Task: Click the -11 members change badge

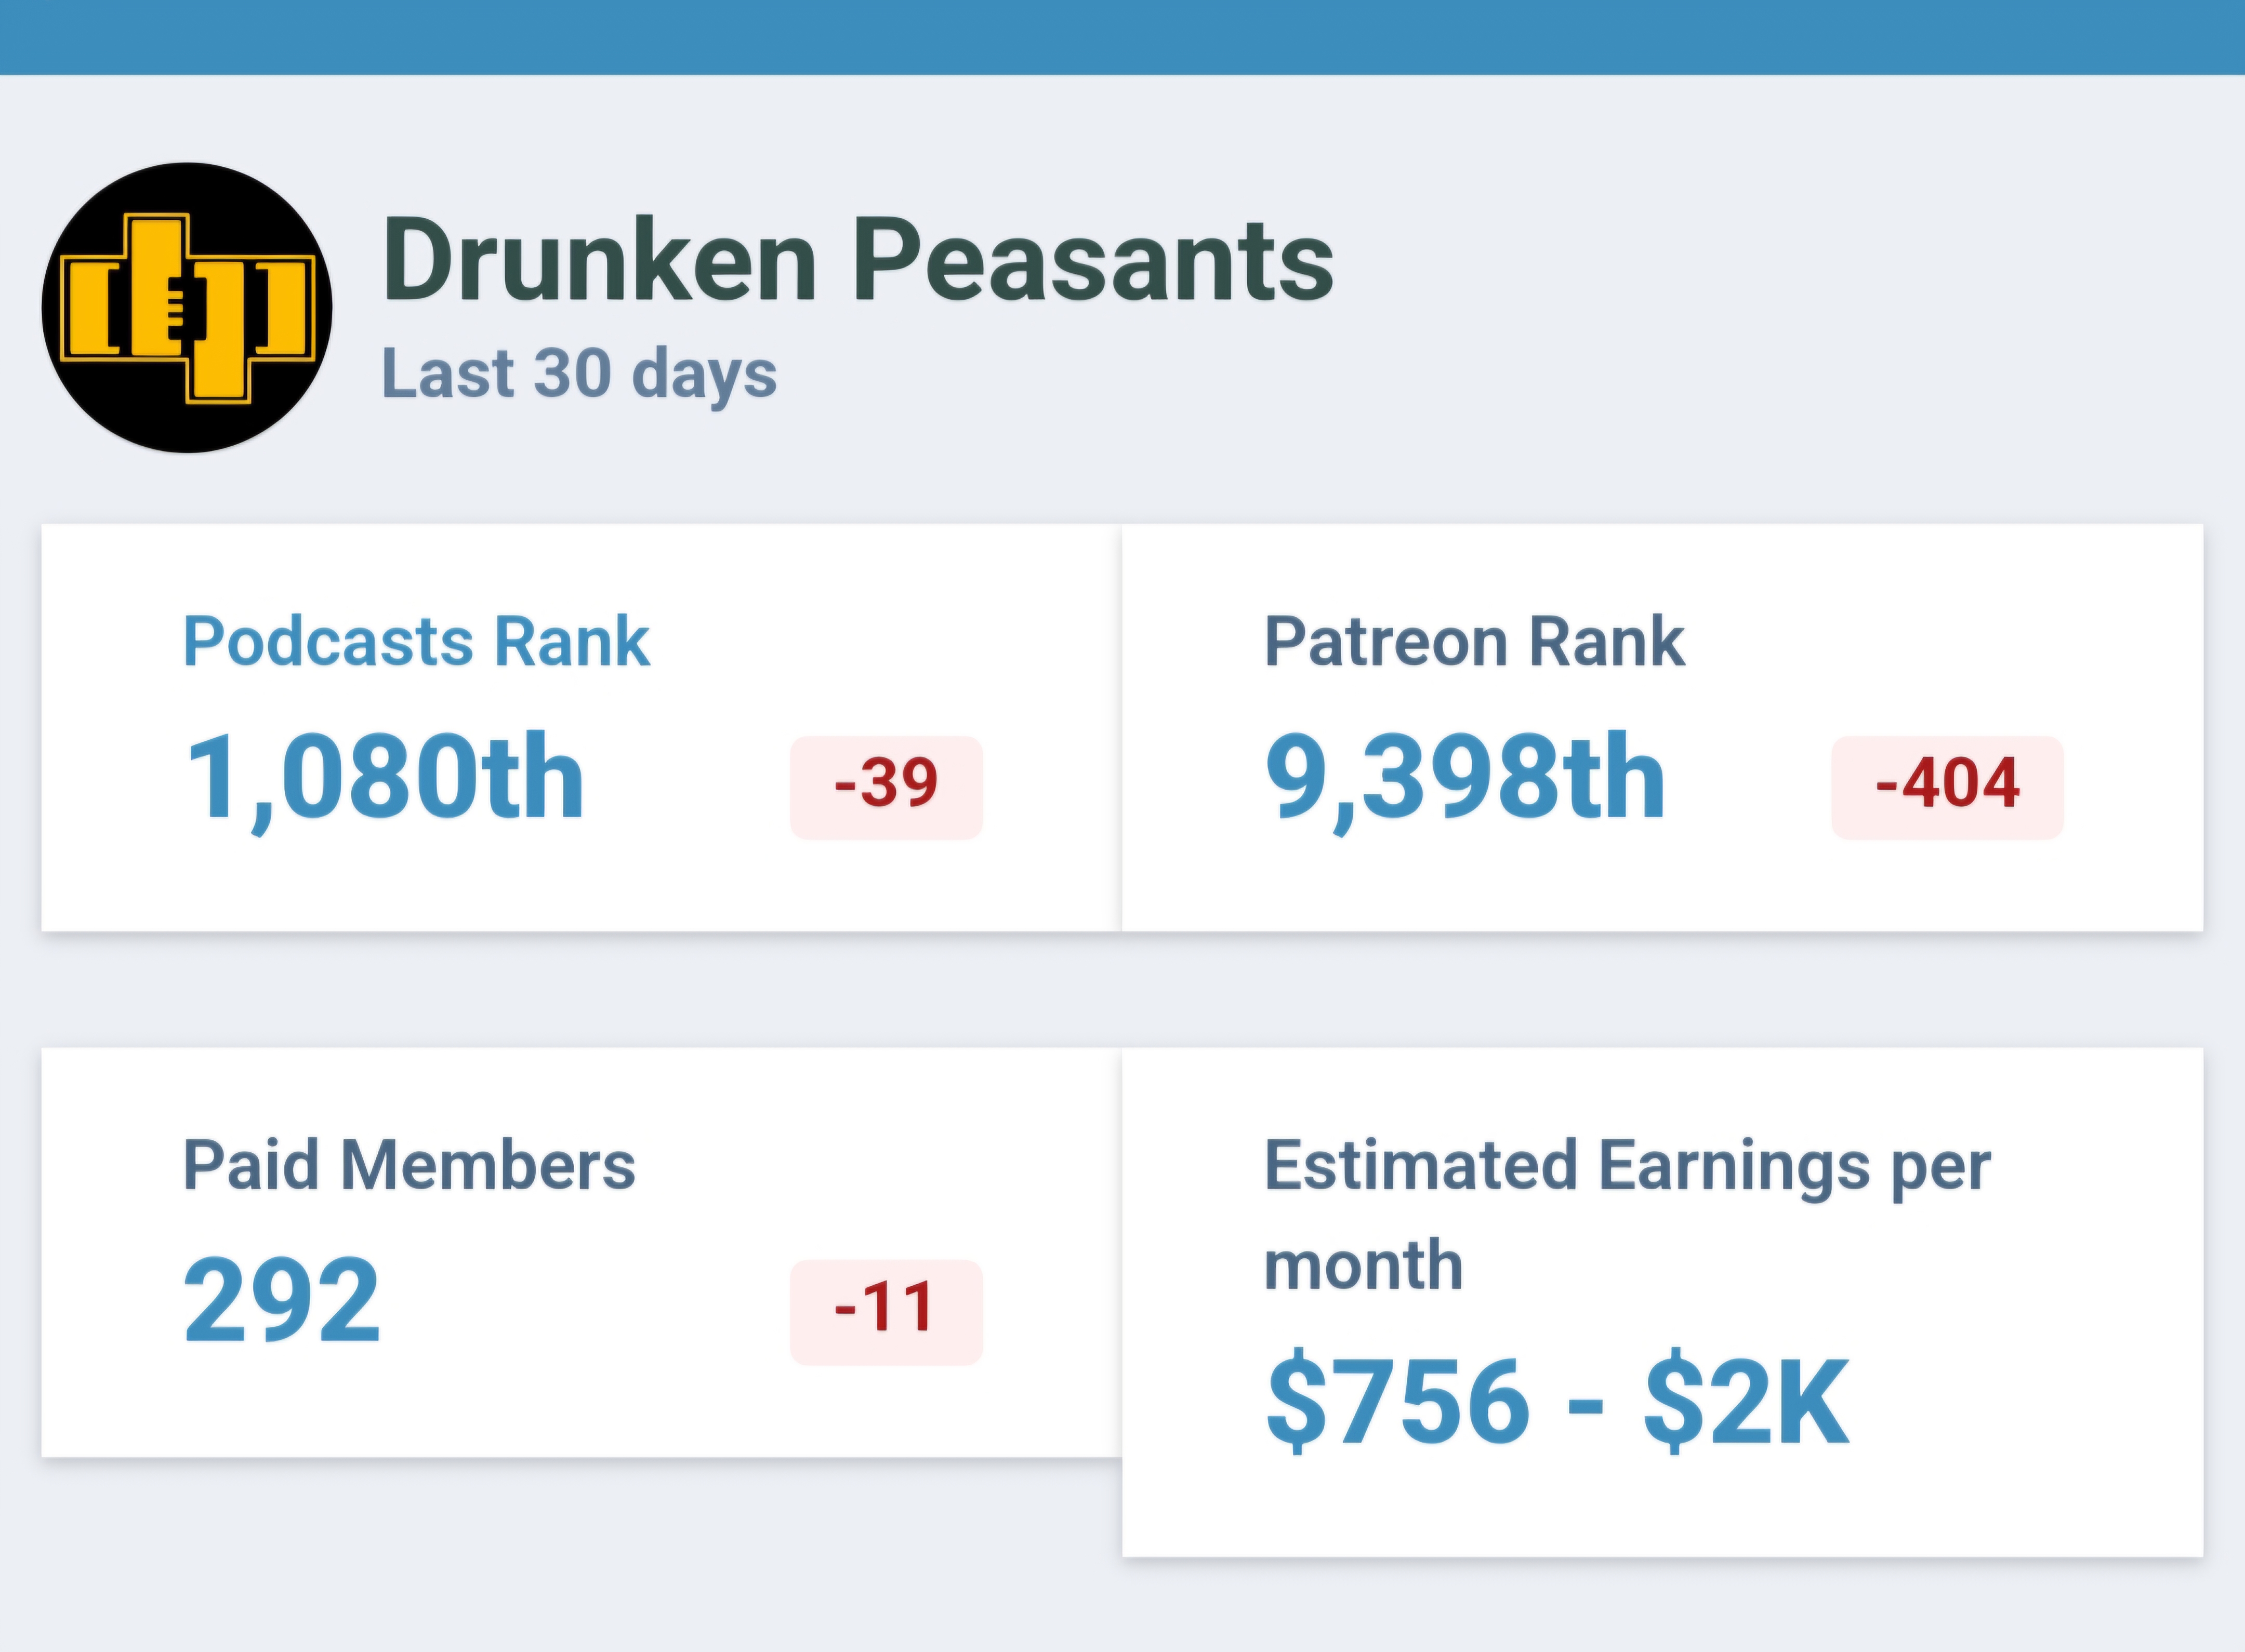Action: point(887,1311)
